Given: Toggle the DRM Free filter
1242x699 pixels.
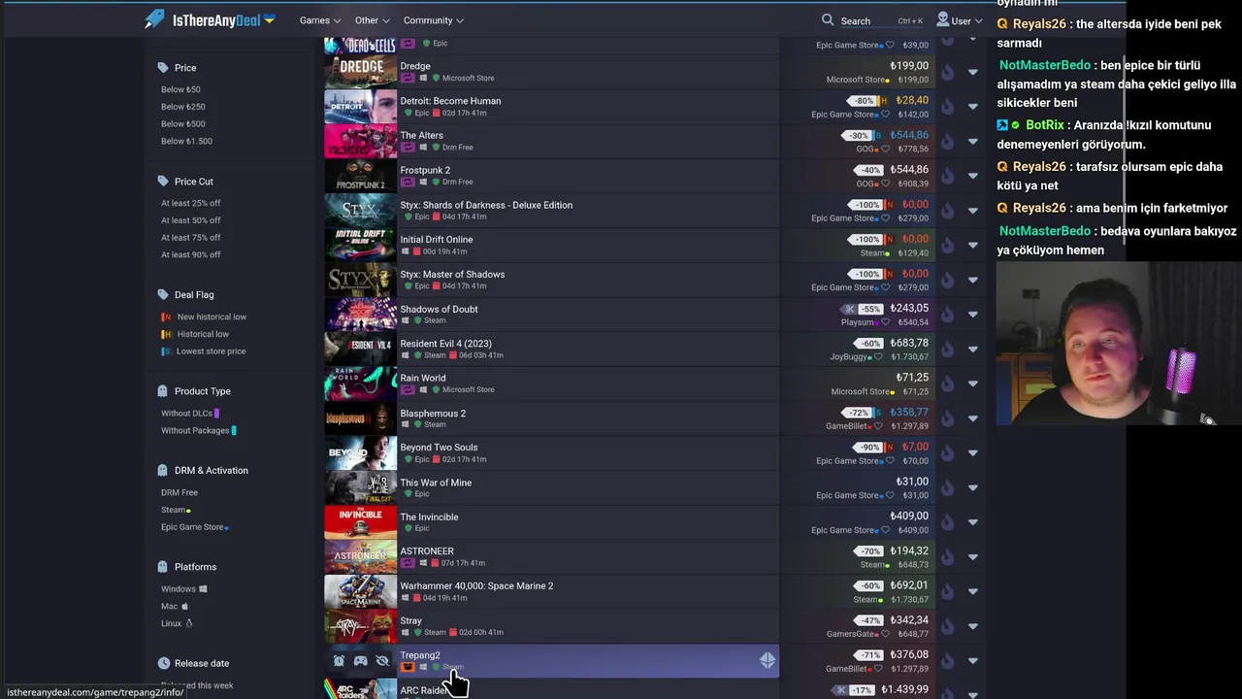Looking at the screenshot, I should [180, 492].
